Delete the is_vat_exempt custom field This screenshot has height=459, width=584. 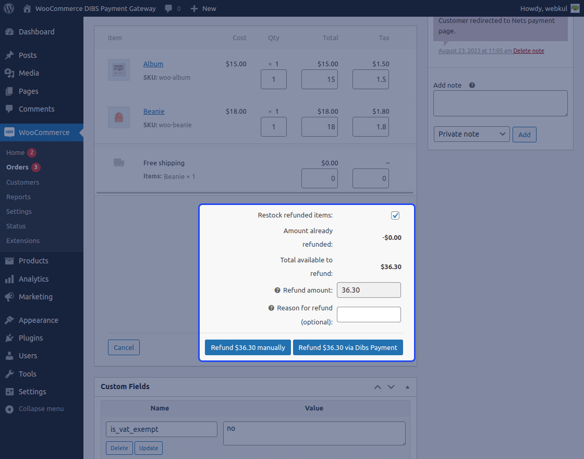[x=119, y=448]
